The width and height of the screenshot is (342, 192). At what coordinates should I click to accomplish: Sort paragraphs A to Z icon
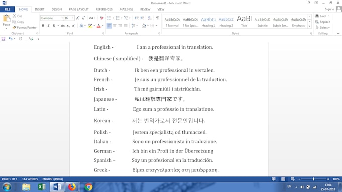coord(150,18)
